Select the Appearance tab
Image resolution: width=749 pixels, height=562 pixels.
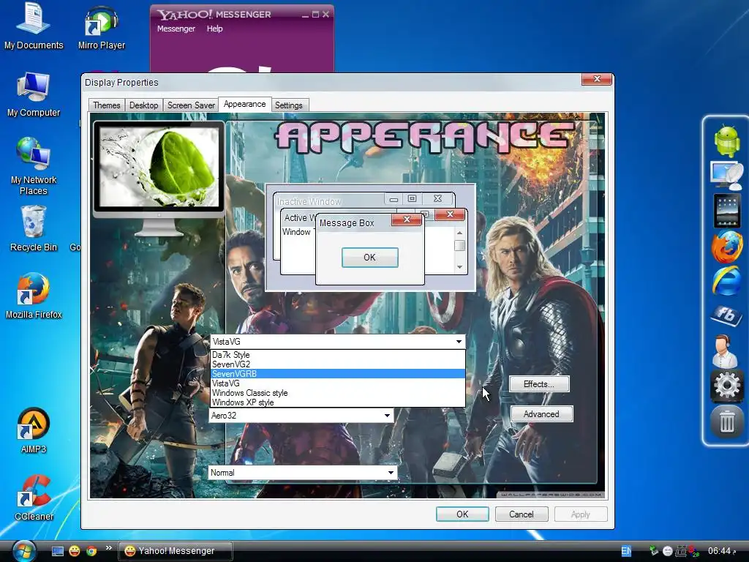[244, 104]
